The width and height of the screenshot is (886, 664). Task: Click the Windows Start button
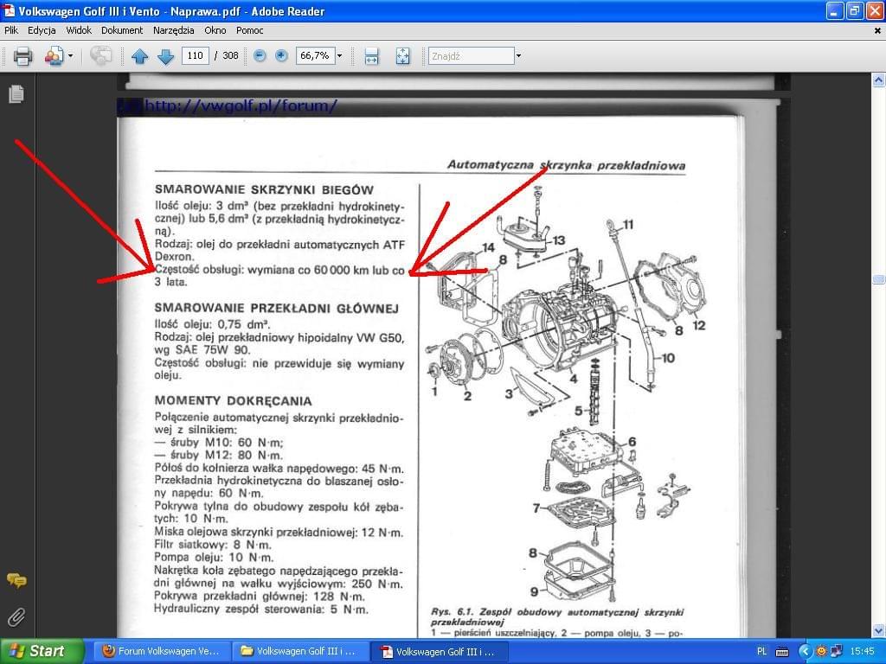tap(42, 651)
